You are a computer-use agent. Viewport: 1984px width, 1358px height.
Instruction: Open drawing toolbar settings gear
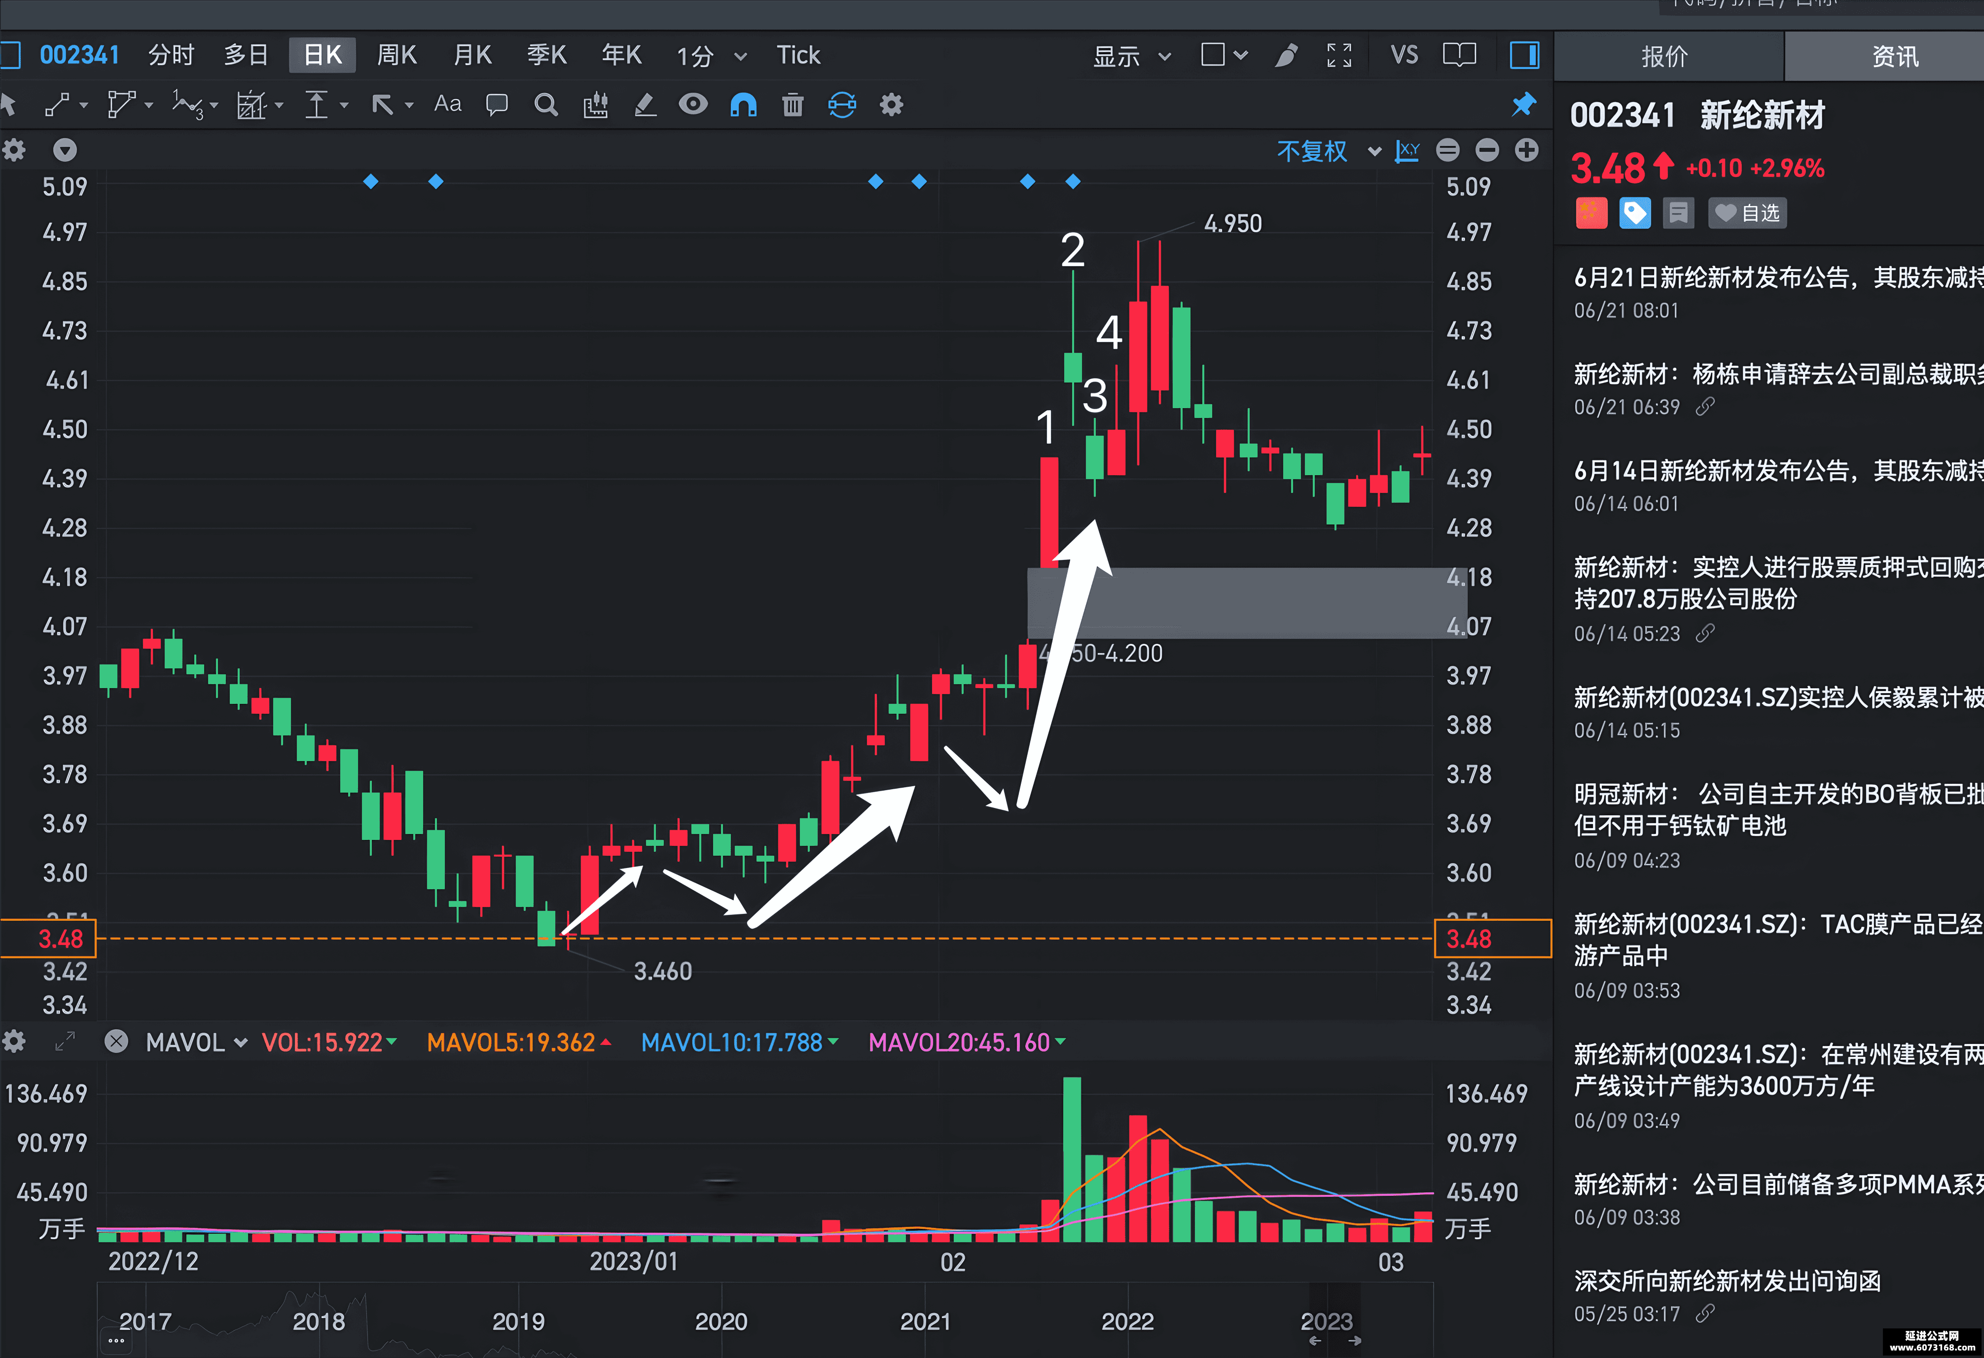coord(891,105)
